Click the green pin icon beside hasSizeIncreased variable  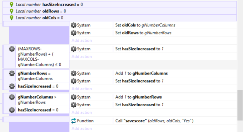tap(11, 5)
